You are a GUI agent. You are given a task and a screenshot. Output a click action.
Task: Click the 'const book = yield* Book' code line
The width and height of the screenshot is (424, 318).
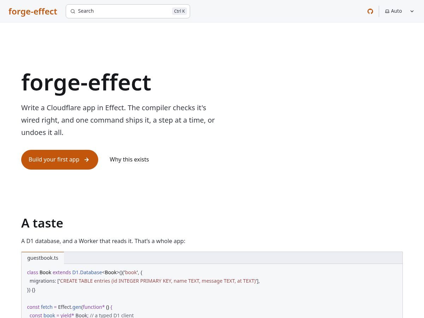click(x=82, y=315)
